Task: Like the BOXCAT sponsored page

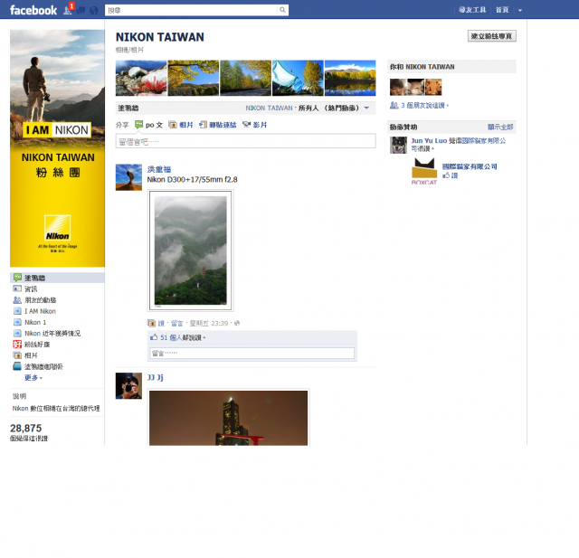Action: click(451, 175)
